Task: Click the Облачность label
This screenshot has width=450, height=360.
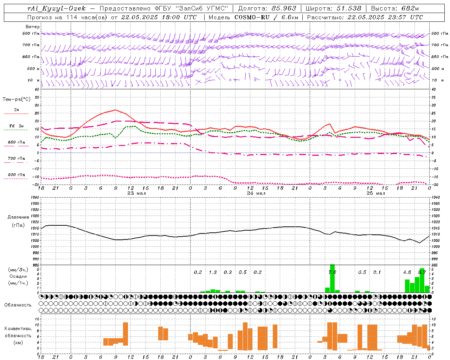Action: tap(18, 305)
